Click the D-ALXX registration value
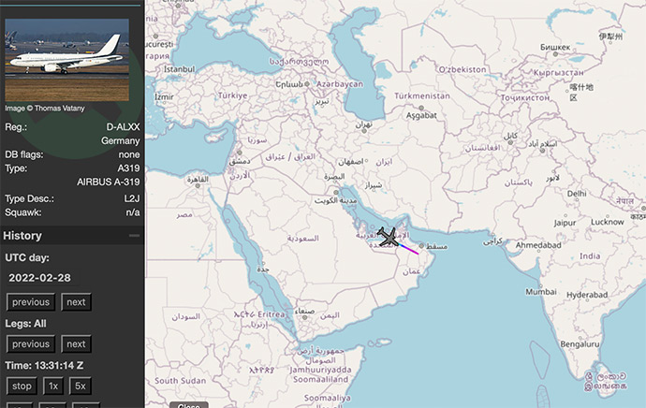The height and width of the screenshot is (408, 646). pos(123,125)
